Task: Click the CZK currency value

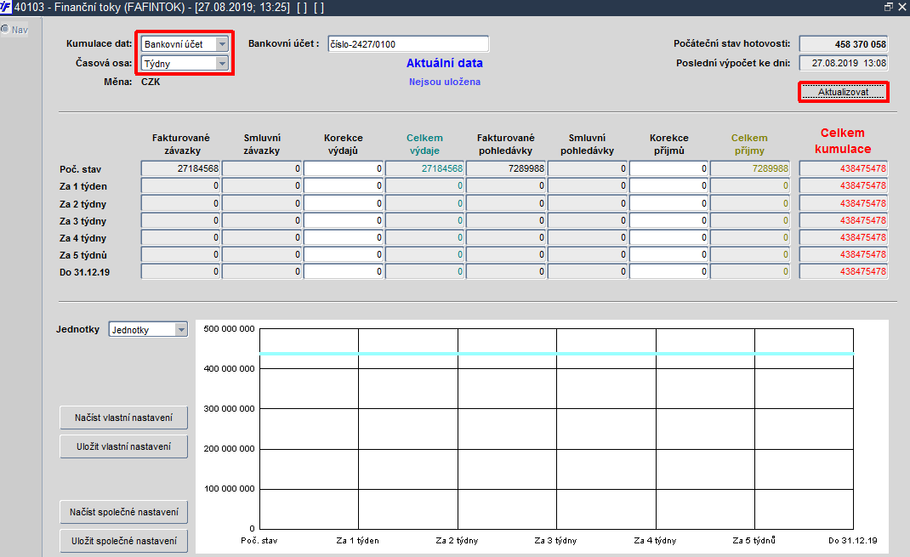Action: (151, 82)
